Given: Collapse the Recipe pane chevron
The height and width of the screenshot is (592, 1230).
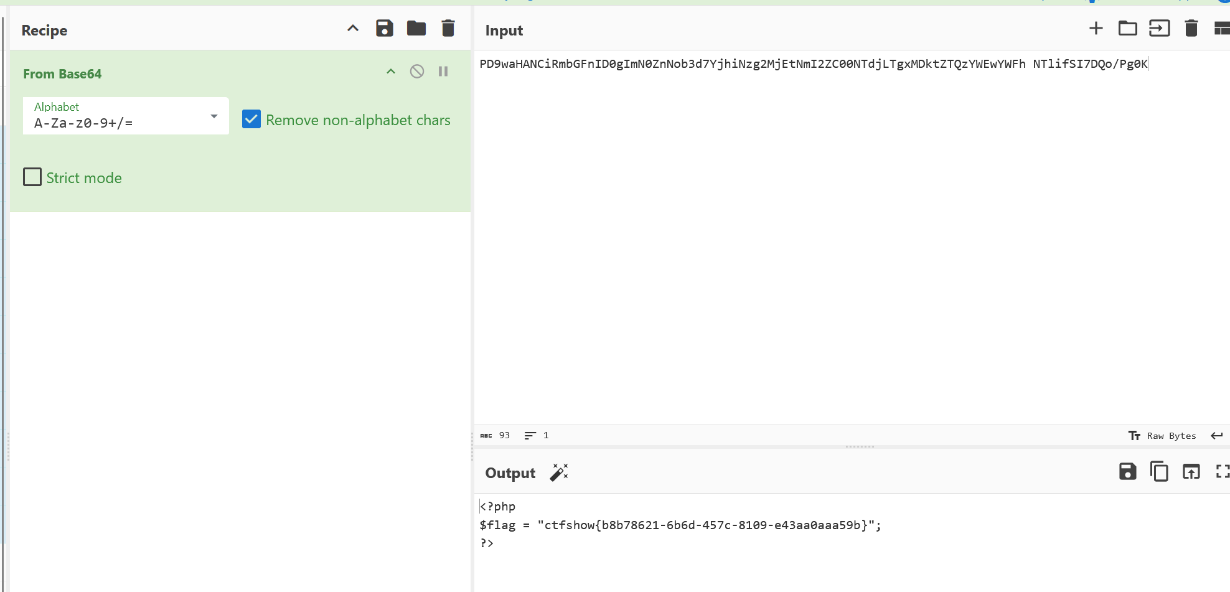Looking at the screenshot, I should [x=353, y=28].
